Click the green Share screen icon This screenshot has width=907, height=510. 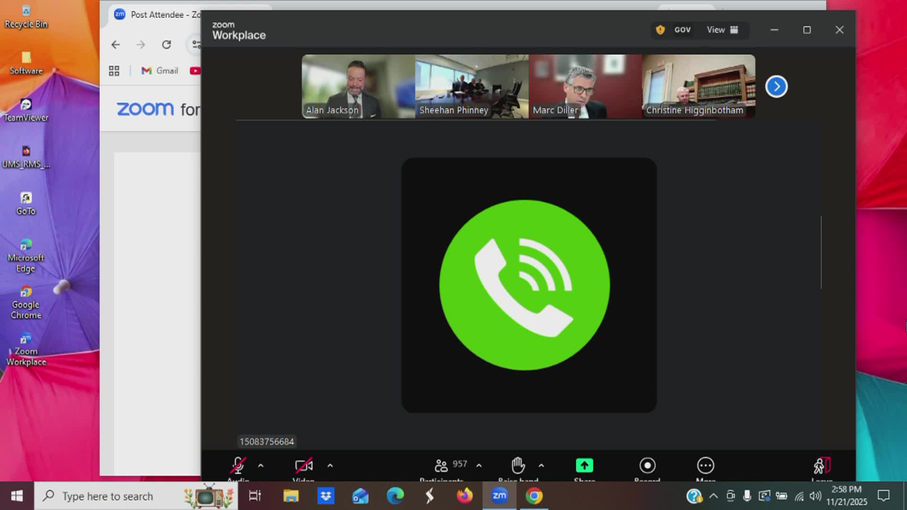[584, 466]
